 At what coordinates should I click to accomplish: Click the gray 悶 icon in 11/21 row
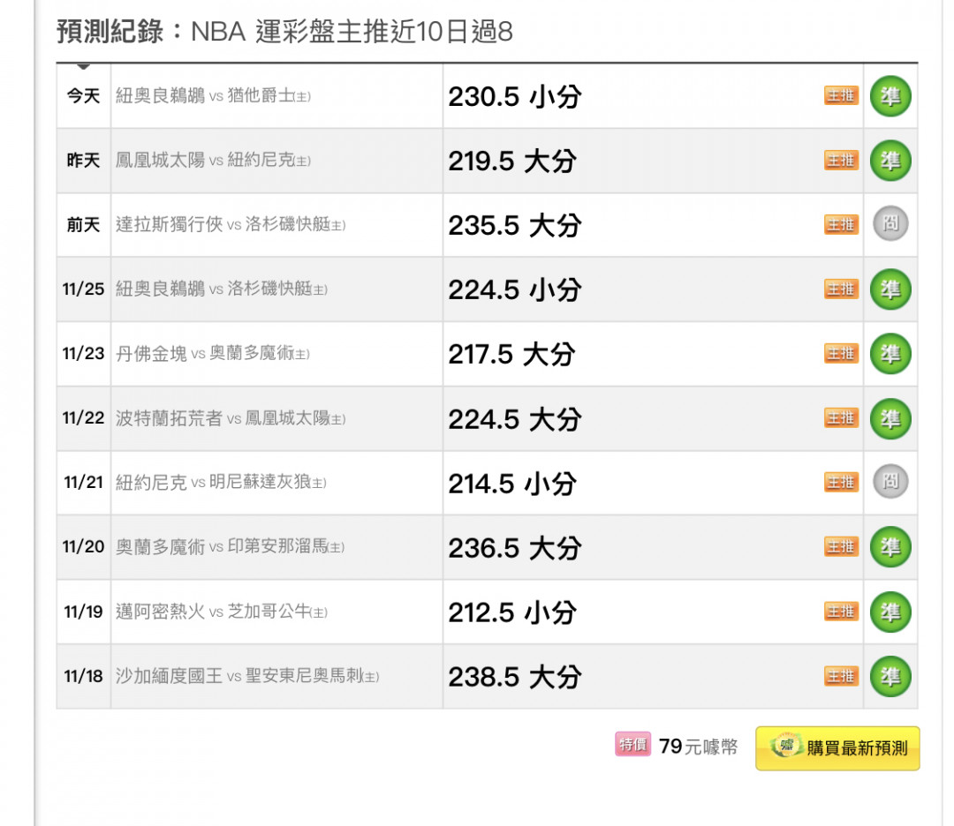tap(890, 481)
